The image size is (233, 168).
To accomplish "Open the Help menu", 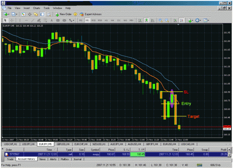I will (68, 8).
